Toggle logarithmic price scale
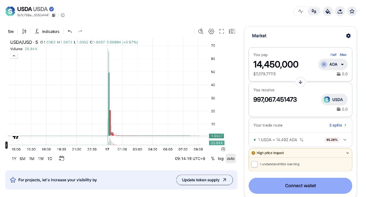Screen dimensions: 366x197 [220, 158]
